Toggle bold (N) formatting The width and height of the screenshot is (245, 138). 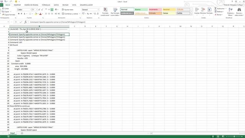[x=19, y=14]
